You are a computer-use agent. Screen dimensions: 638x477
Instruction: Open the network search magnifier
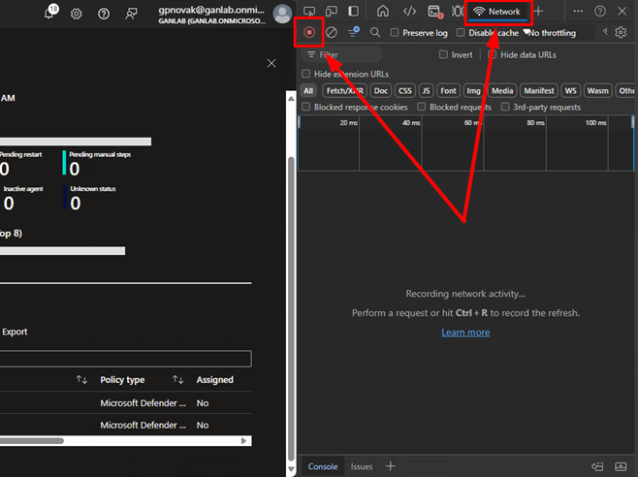click(x=375, y=33)
